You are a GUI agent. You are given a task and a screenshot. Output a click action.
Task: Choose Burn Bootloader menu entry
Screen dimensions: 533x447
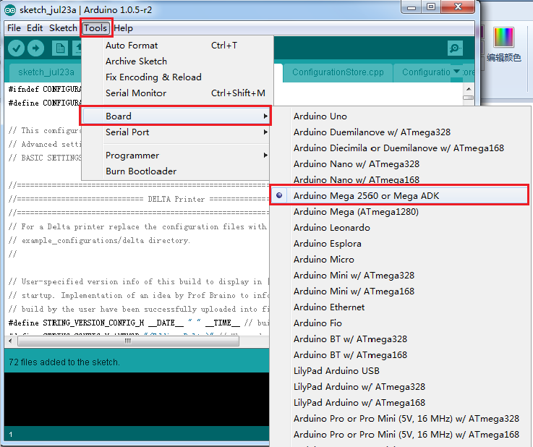(x=176, y=171)
